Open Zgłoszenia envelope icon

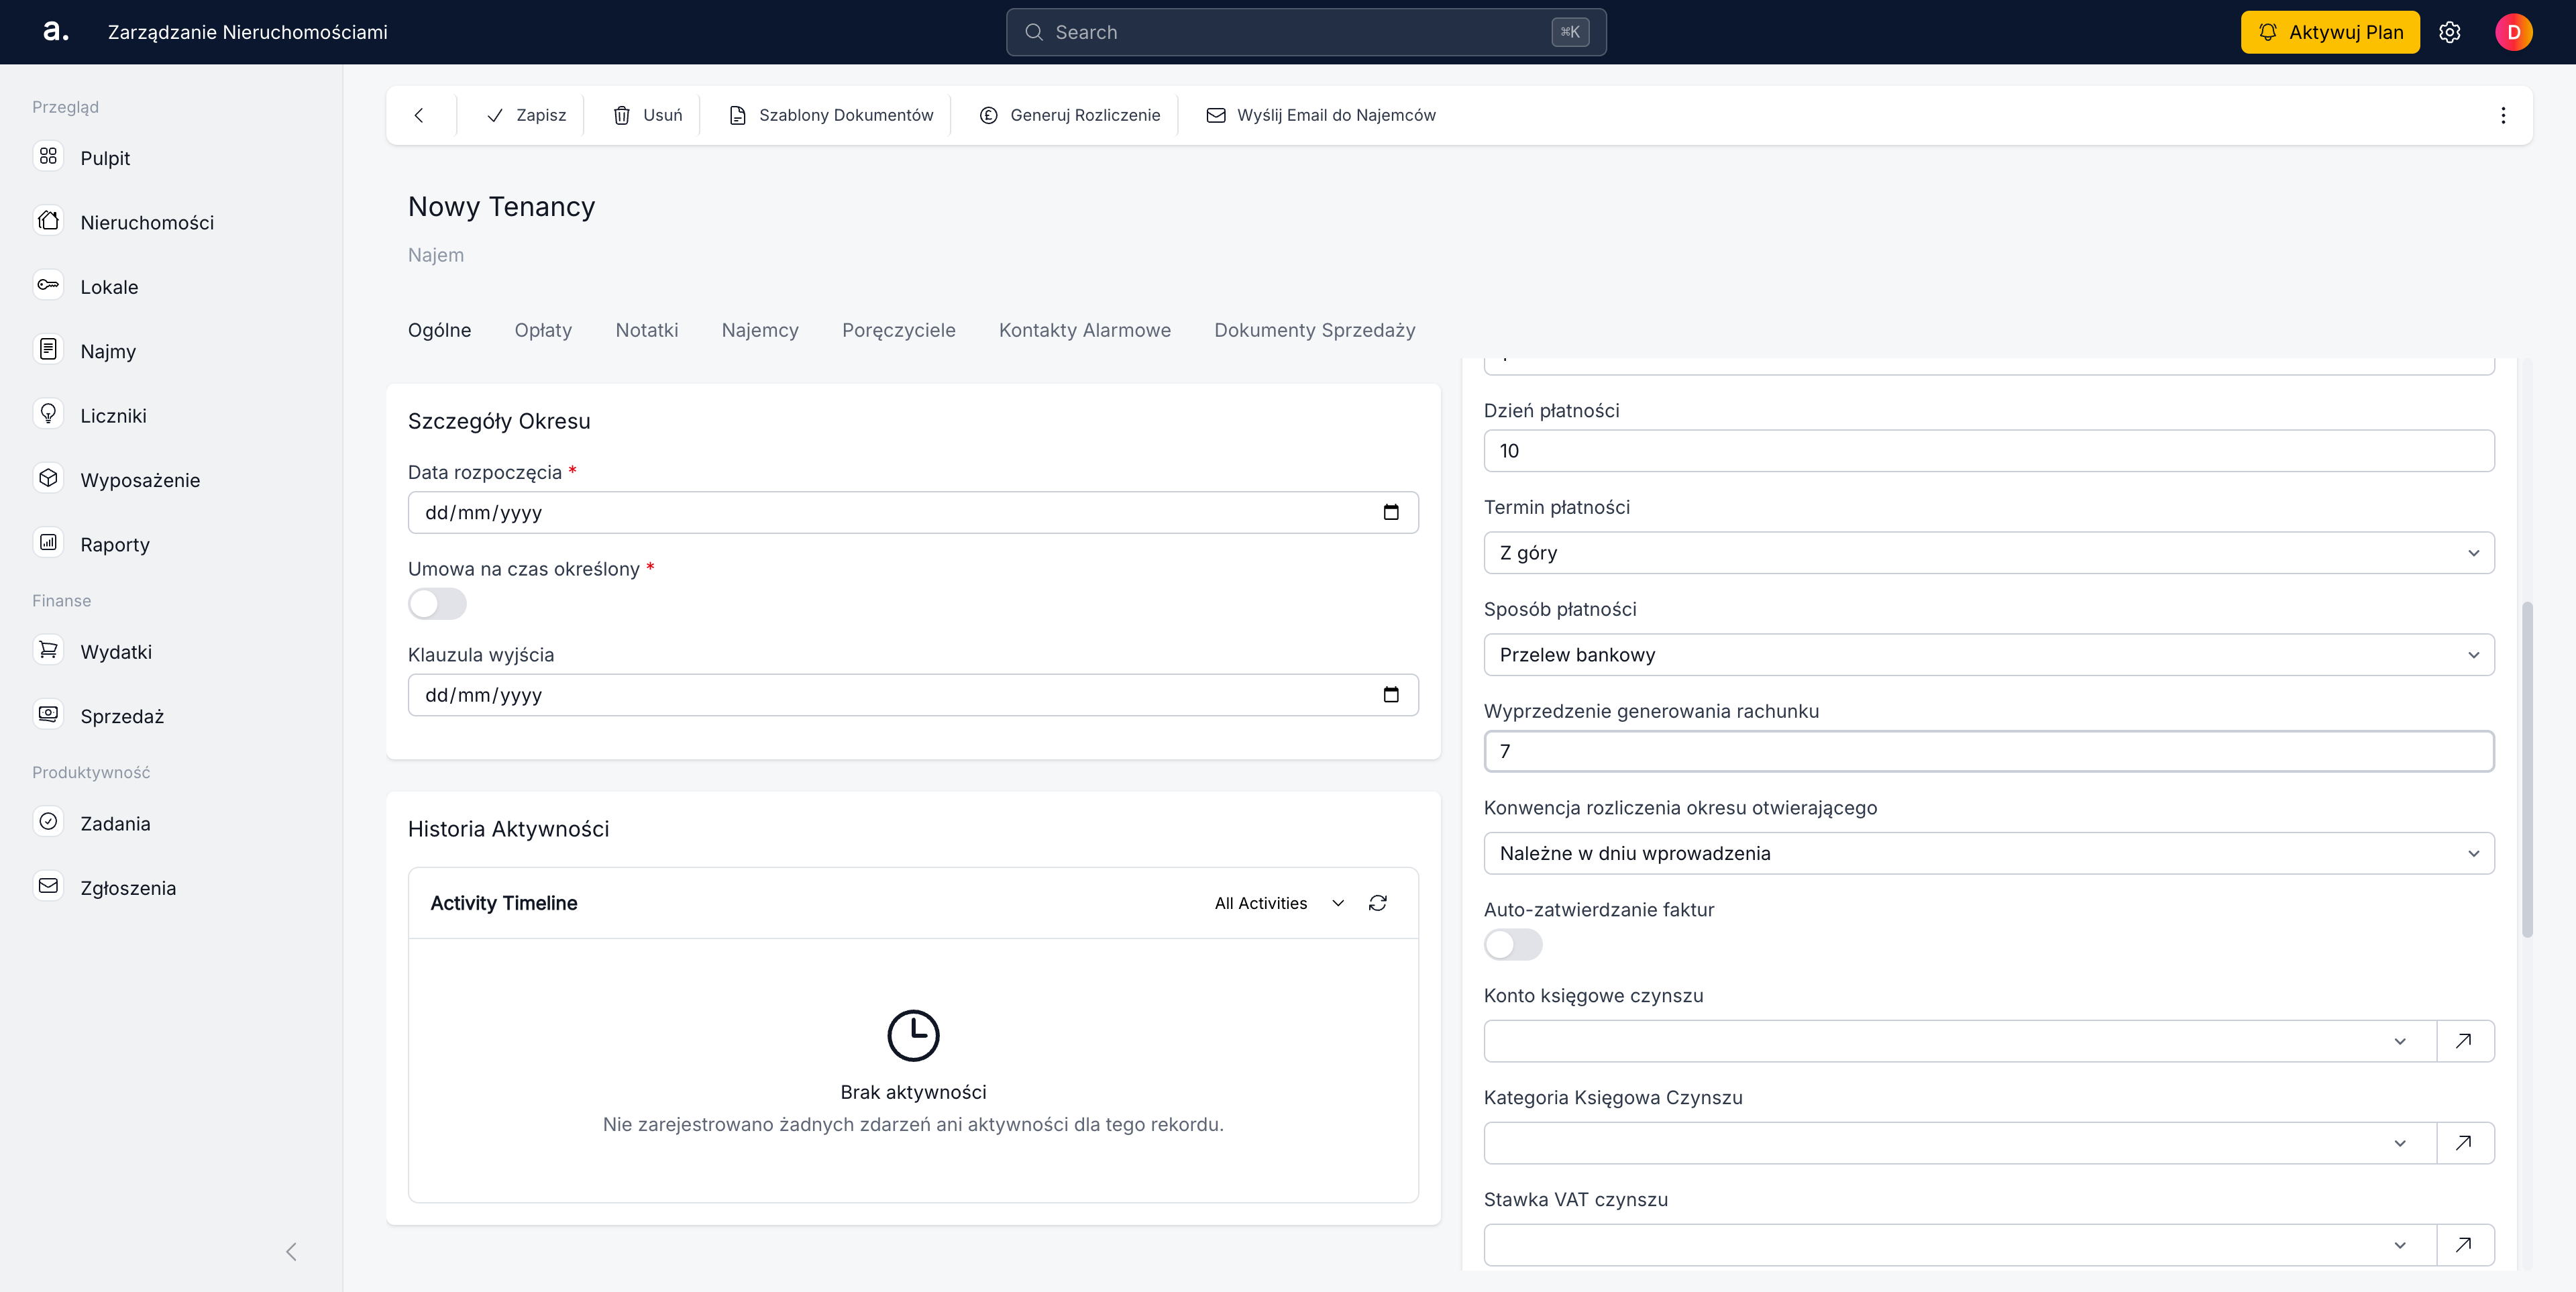coord(48,887)
